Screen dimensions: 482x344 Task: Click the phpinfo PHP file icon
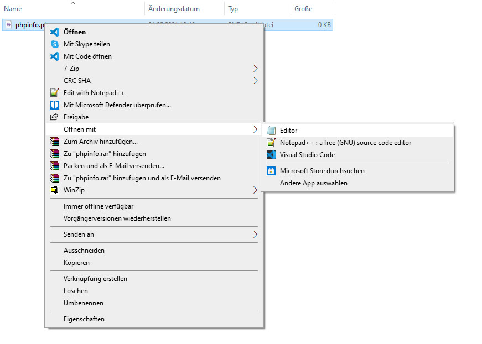coord(9,25)
